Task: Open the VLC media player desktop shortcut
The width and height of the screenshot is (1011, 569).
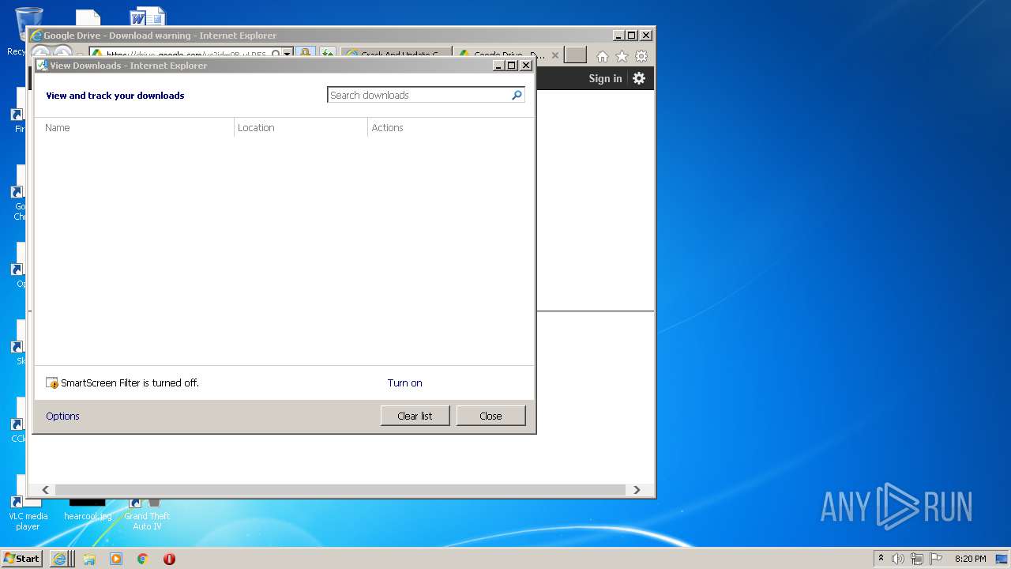Action: [x=28, y=513]
